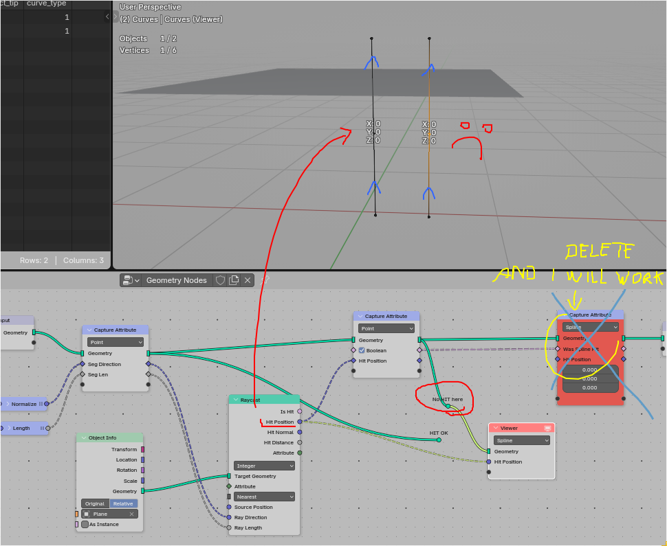
Task: Toggle the node tree pin icon
Action: point(265,280)
